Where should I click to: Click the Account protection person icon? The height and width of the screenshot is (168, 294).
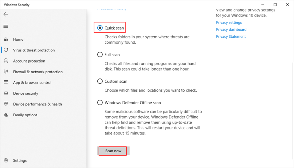(6, 61)
